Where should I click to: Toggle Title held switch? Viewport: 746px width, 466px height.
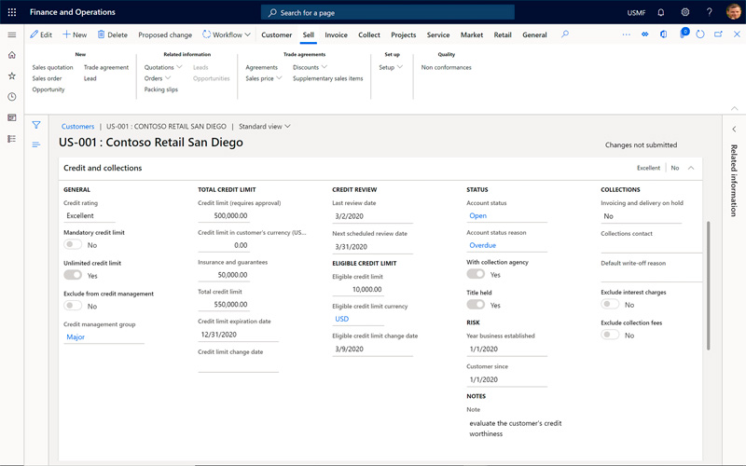(476, 305)
